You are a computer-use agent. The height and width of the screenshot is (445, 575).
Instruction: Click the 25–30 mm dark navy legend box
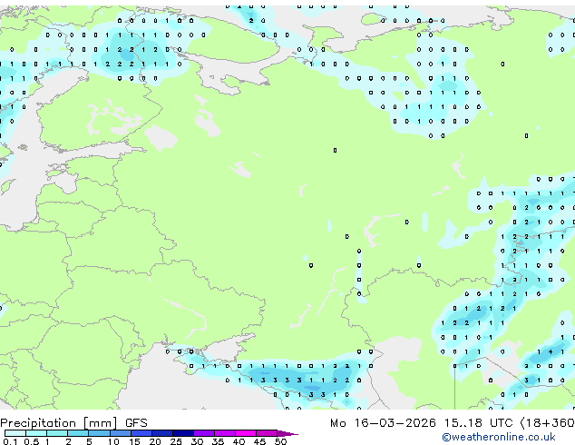pos(182,433)
